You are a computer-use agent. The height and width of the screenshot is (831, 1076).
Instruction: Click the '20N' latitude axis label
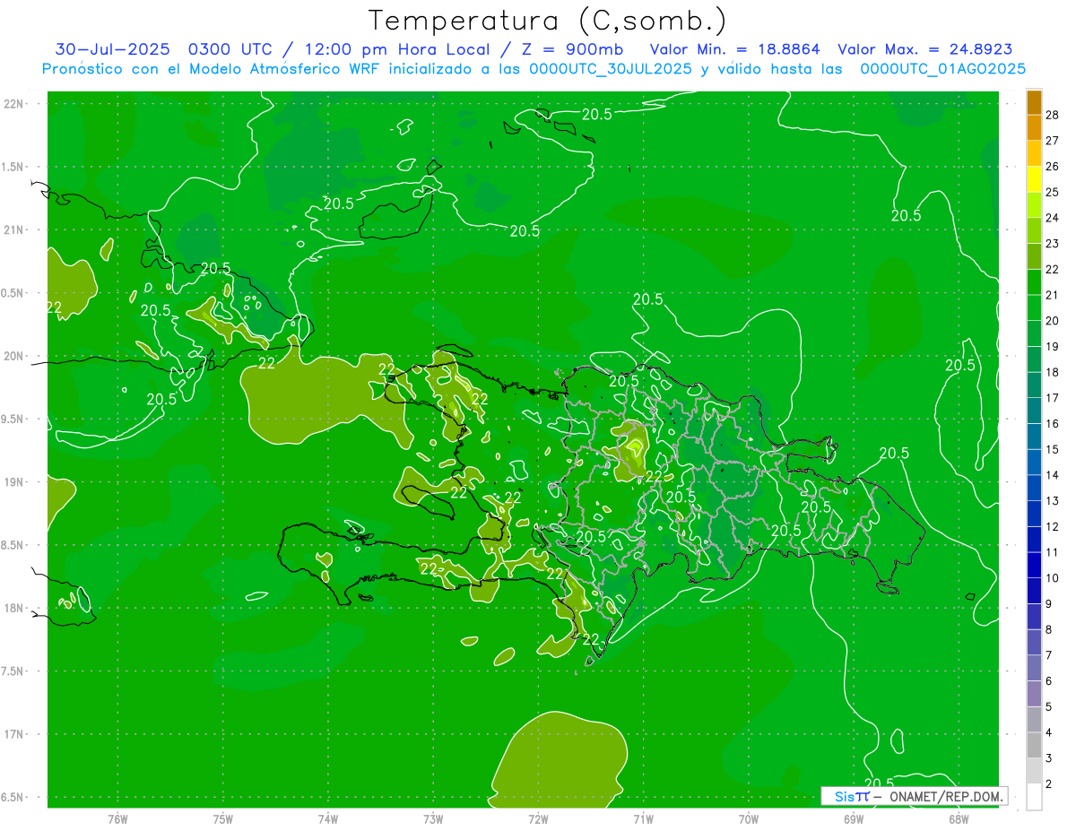click(14, 356)
